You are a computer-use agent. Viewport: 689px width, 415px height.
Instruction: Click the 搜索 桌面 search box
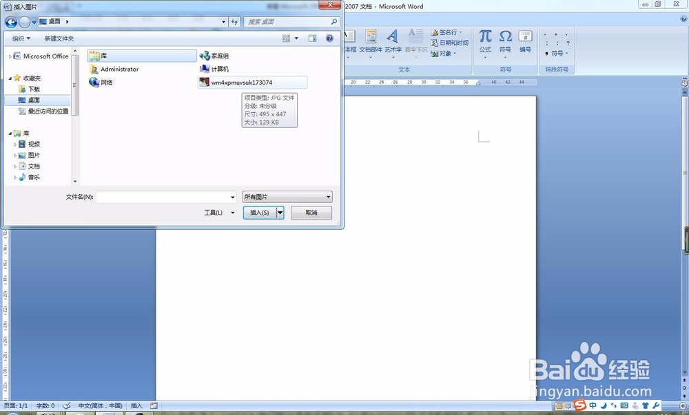[291, 21]
